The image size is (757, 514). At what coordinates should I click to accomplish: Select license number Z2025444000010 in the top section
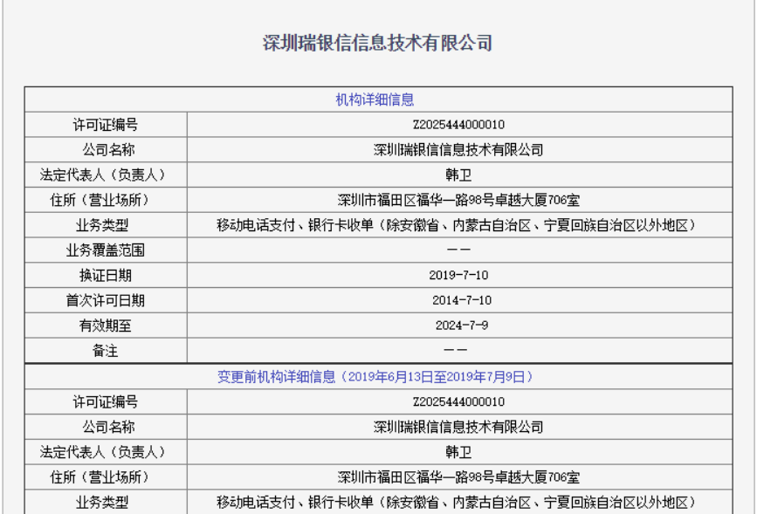click(x=458, y=124)
